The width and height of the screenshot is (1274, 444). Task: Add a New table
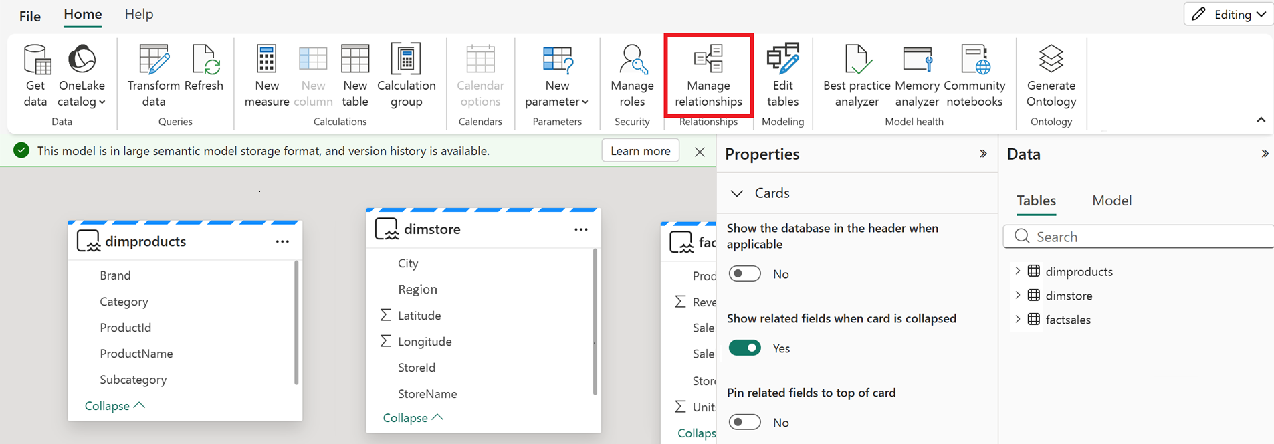(x=355, y=76)
